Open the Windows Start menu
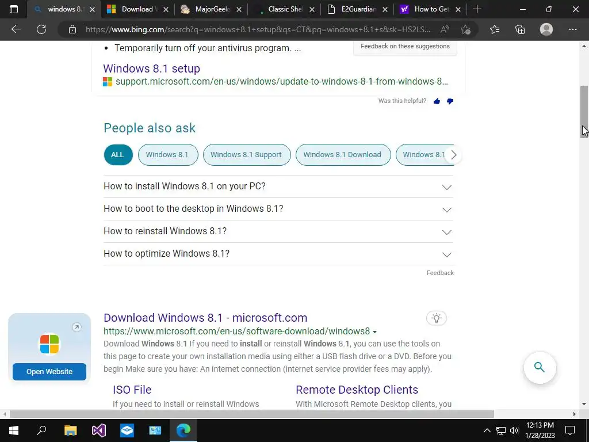Viewport: 589px width, 442px height. click(14, 430)
